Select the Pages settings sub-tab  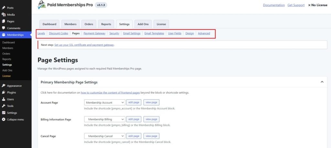coord(76,33)
